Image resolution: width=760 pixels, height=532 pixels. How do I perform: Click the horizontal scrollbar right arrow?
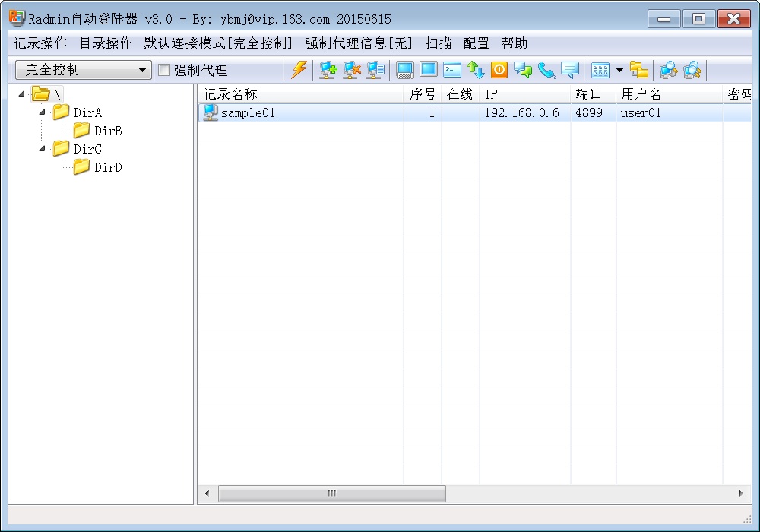pos(741,494)
